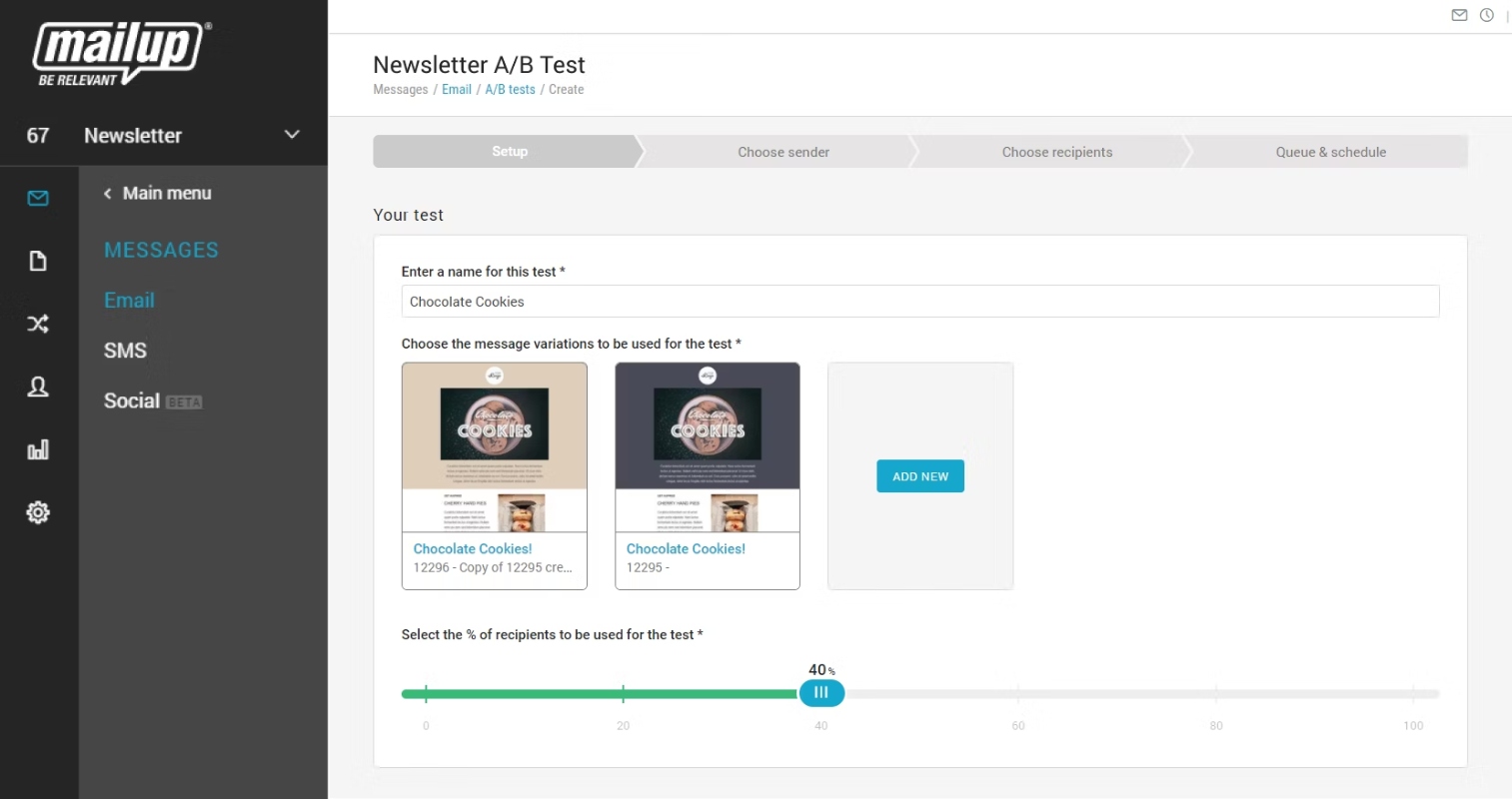Click the MailUp Be Relevant logo
Image resolution: width=1512 pixels, height=799 pixels.
121,53
